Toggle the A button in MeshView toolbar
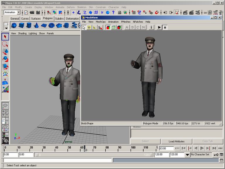Screen dimensions: 225x169 pos(127,27)
